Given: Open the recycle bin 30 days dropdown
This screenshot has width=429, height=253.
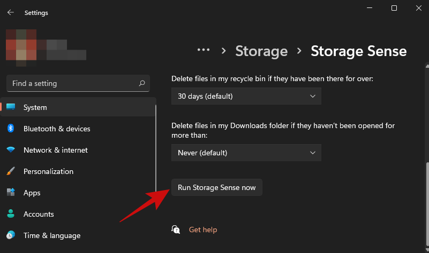Looking at the screenshot, I should pyautogui.click(x=246, y=96).
